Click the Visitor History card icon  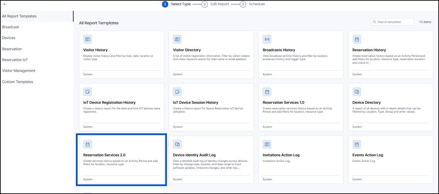point(87,39)
